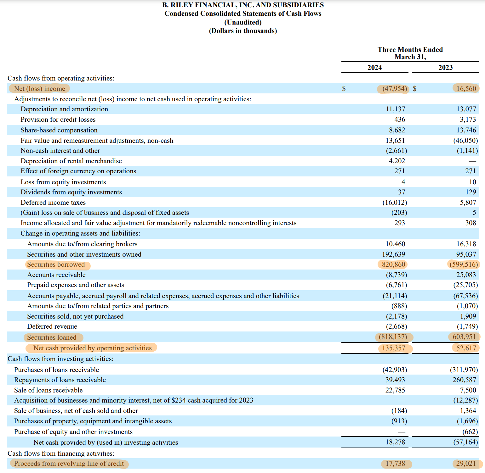Click 'Net cash provided by operating activities' label
This screenshot has width=485, height=473.
click(x=93, y=348)
